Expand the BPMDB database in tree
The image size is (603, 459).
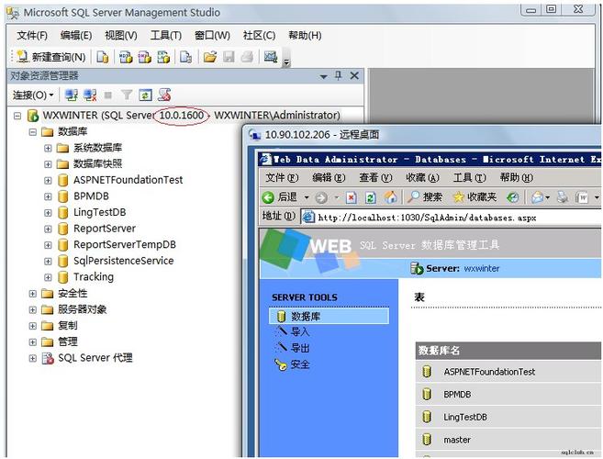pyautogui.click(x=48, y=196)
